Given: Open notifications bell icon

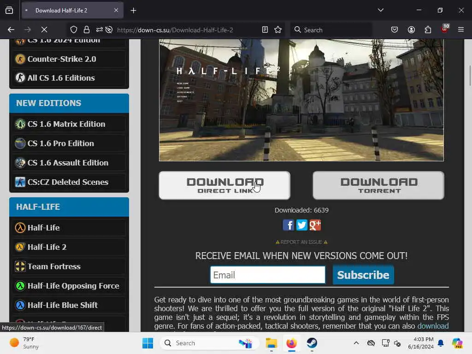Looking at the screenshot, I should (441, 343).
